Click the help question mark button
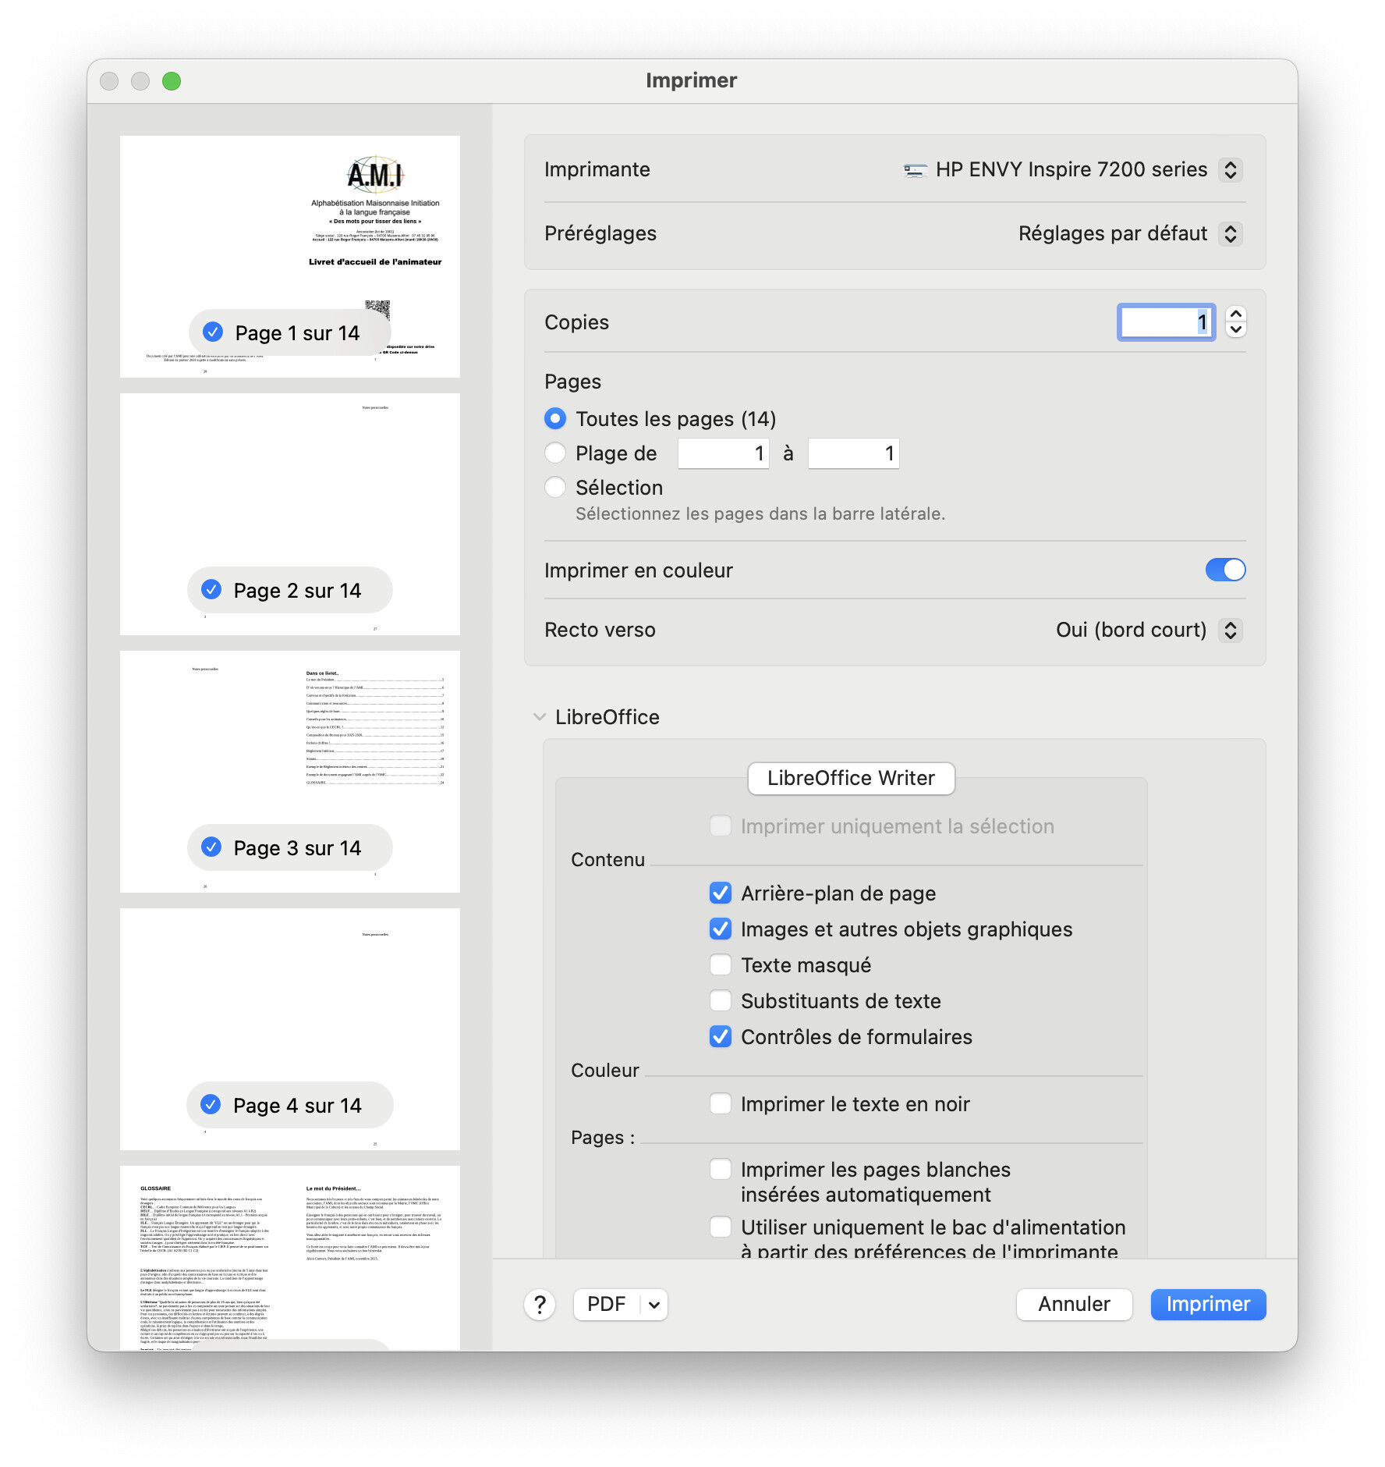This screenshot has width=1385, height=1467. 540,1305
